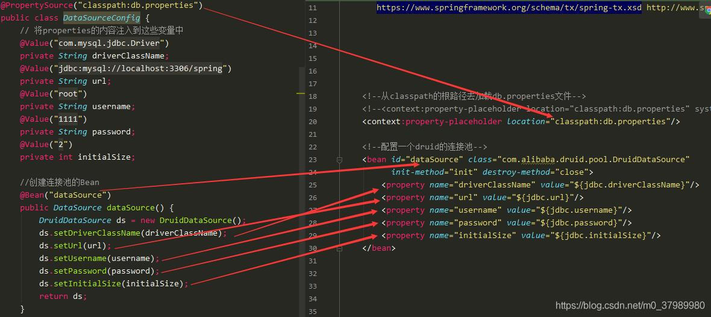Click the @Bean("dataSource") annotation
711x317 pixels.
click(x=65, y=195)
